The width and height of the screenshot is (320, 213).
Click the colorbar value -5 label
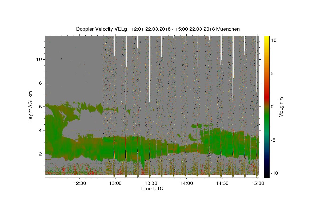pos(273,140)
